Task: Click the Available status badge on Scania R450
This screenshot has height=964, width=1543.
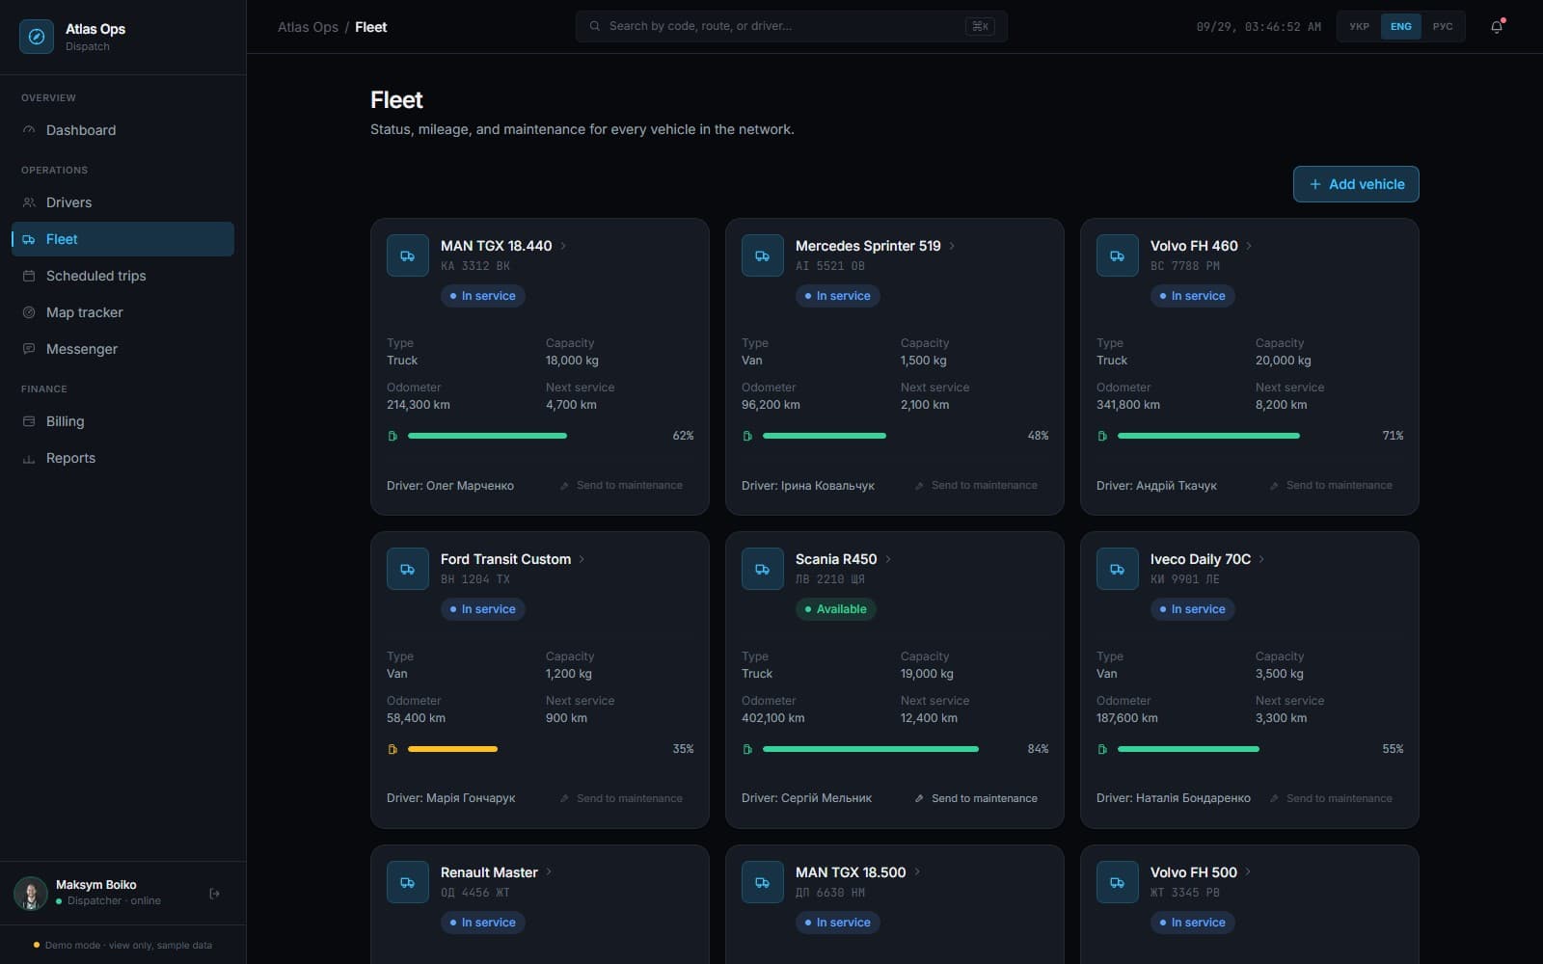Action: pos(836,609)
